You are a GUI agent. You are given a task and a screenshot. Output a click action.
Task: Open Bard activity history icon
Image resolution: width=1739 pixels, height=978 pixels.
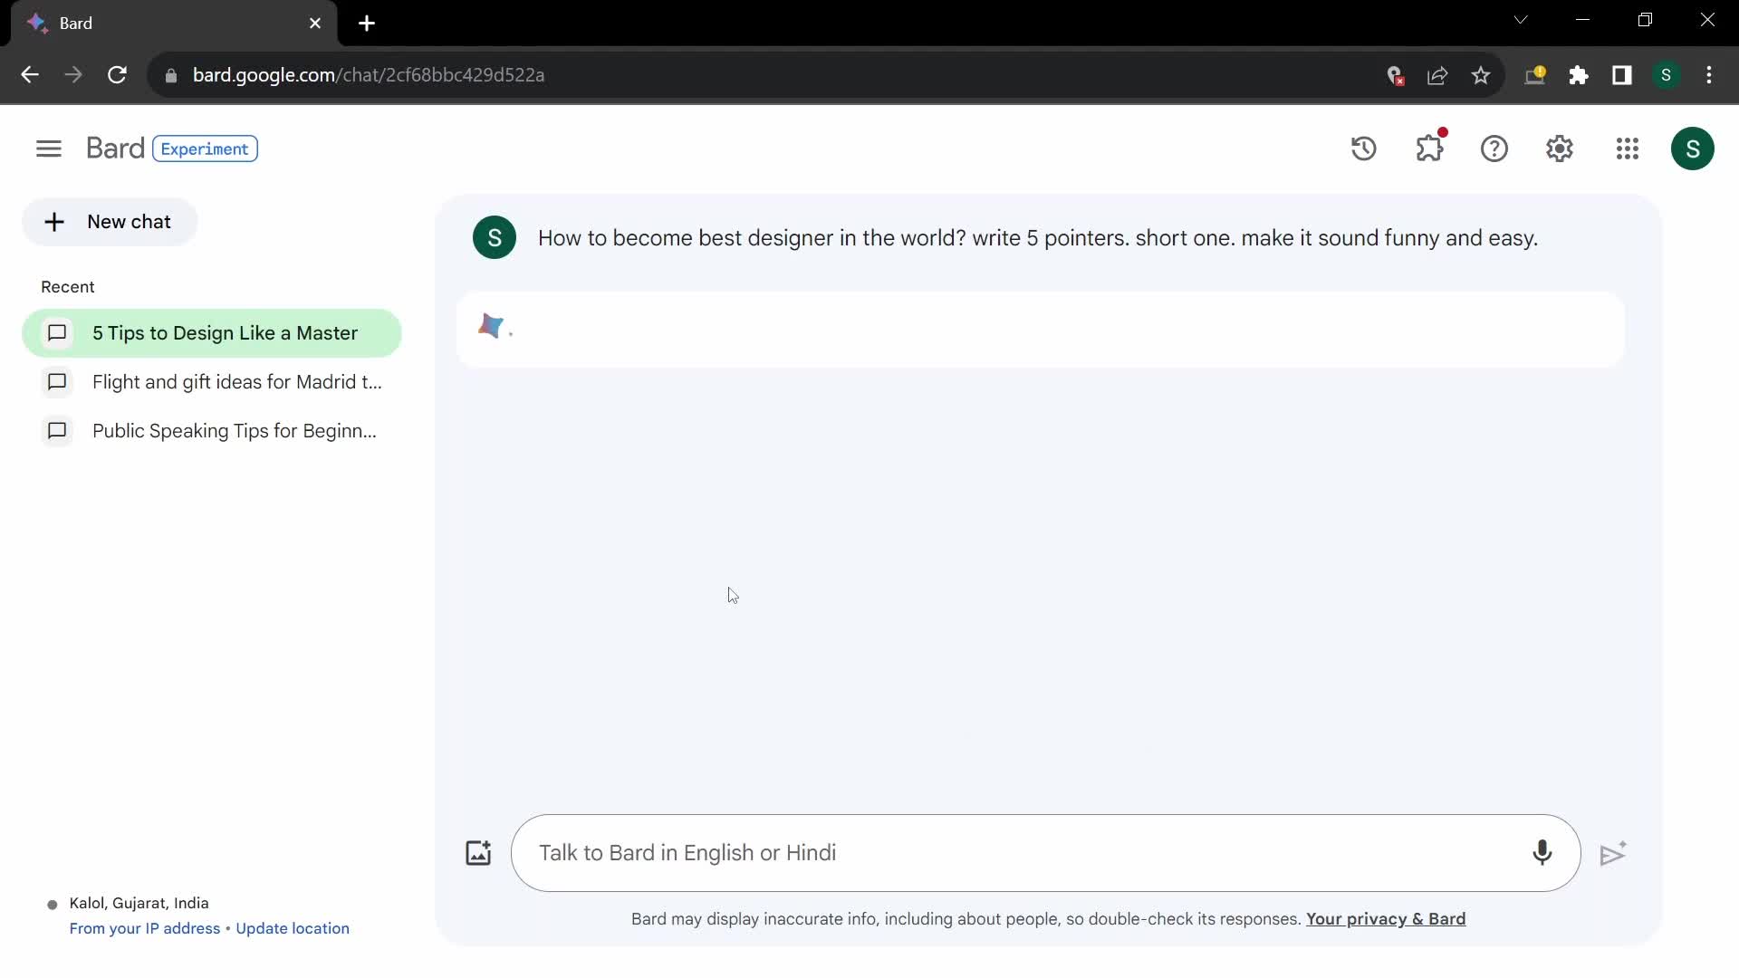click(1364, 149)
